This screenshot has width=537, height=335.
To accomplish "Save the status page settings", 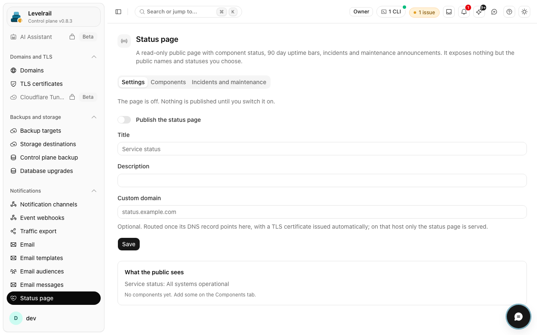I will click(129, 244).
